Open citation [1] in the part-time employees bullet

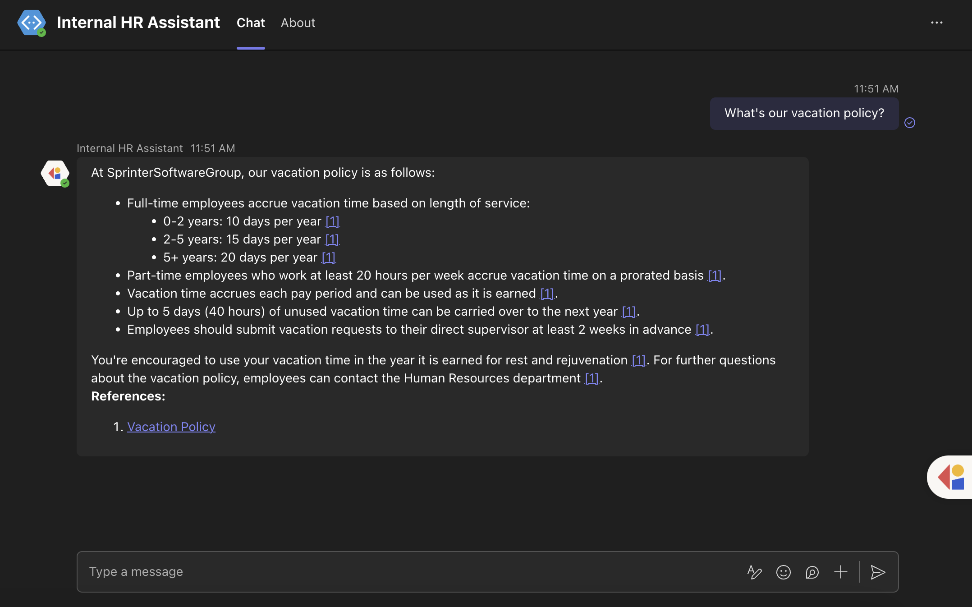714,275
